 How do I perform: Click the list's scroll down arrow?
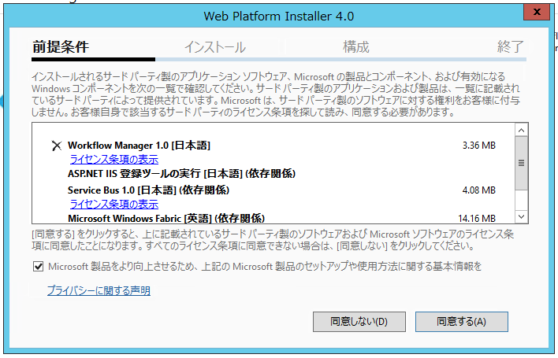[x=521, y=216]
